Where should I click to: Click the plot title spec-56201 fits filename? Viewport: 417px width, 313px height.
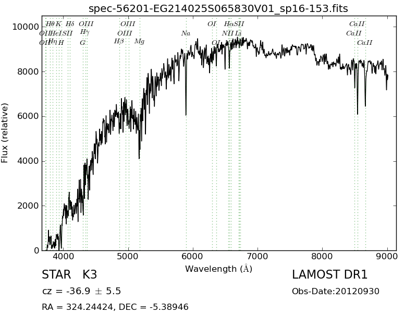tap(218, 8)
